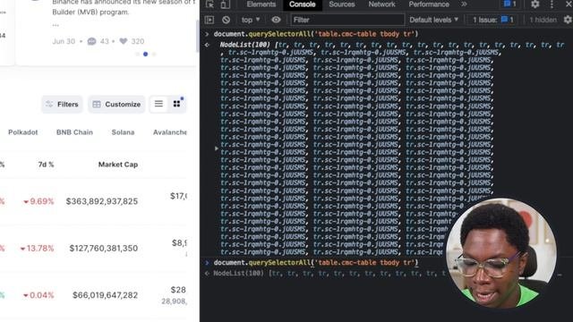This screenshot has height=322, width=573.
Task: Select the inspect element picker icon
Action: pyautogui.click(x=210, y=4)
